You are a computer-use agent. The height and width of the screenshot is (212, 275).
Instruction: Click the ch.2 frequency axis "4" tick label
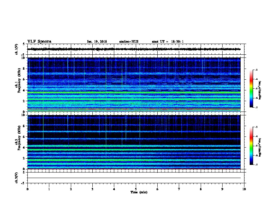tap(24, 148)
